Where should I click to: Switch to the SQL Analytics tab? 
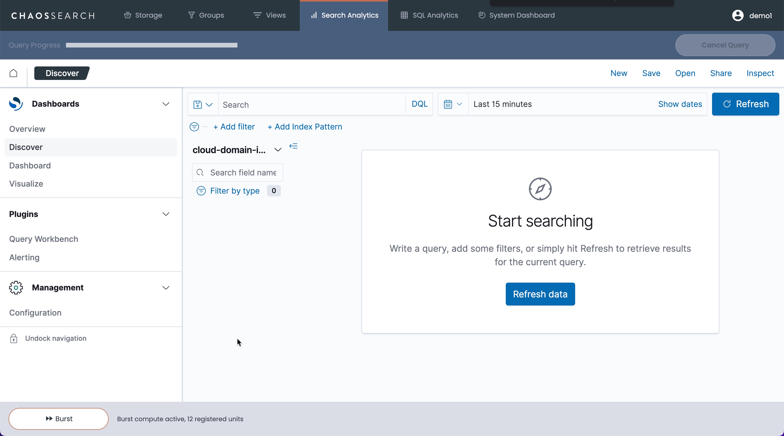tap(429, 16)
